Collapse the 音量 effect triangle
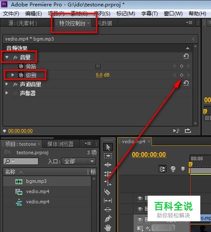 click(x=7, y=57)
